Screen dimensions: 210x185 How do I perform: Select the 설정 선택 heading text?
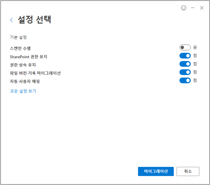coord(35,20)
